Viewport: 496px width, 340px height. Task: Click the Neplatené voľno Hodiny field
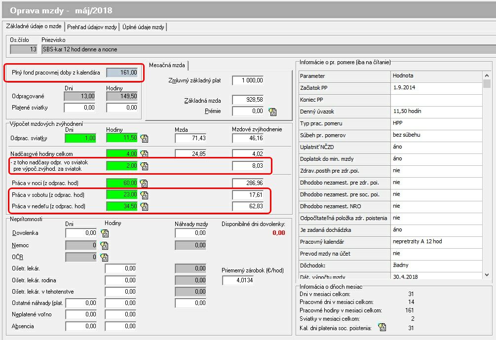120,314
